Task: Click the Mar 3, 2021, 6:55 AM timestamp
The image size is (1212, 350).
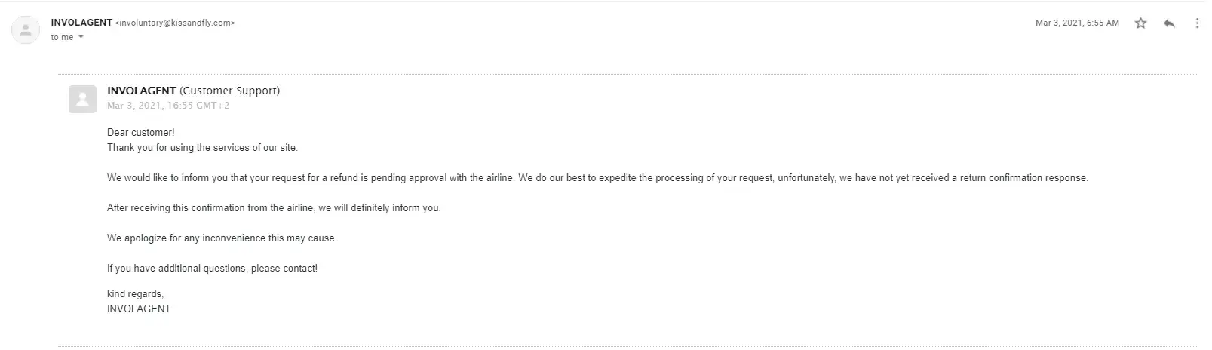Action: (1077, 23)
